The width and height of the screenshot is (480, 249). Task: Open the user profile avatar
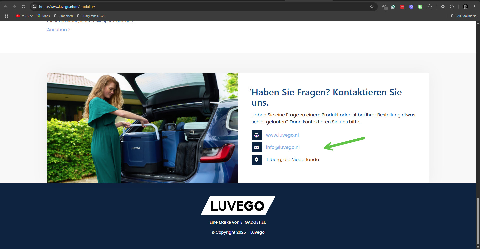click(x=465, y=7)
